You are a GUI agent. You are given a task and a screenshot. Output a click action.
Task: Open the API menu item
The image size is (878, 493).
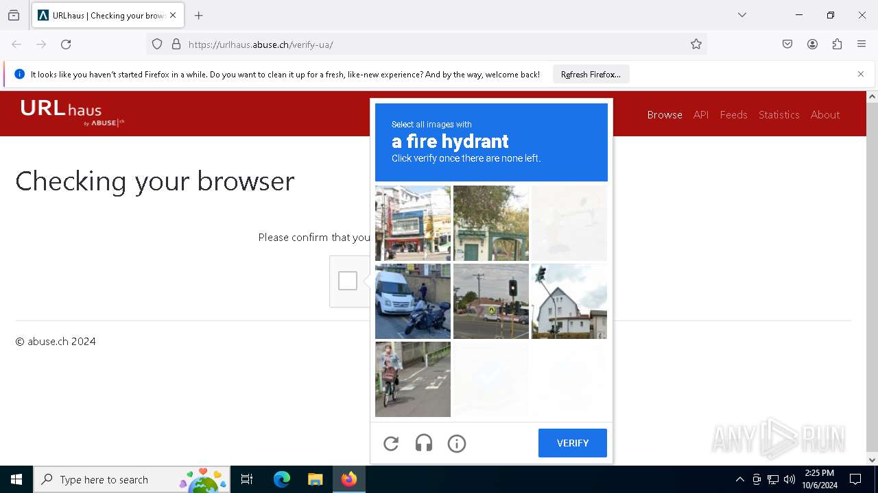[701, 114]
